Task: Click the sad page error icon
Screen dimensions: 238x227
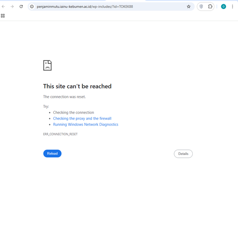Action: 48,65
